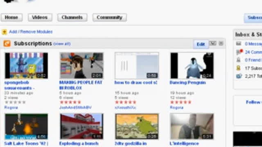Click the total views camera icon

(x=239, y=76)
